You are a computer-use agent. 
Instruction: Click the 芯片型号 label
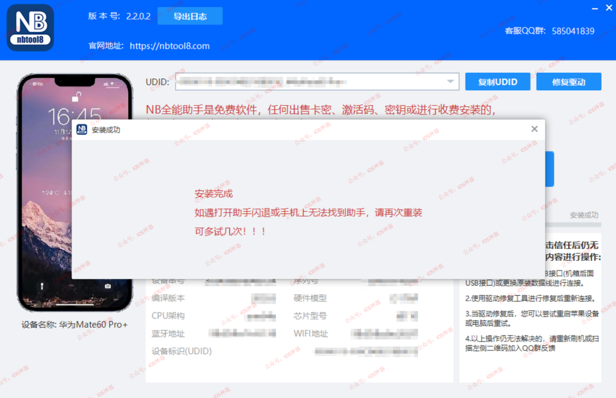310,316
